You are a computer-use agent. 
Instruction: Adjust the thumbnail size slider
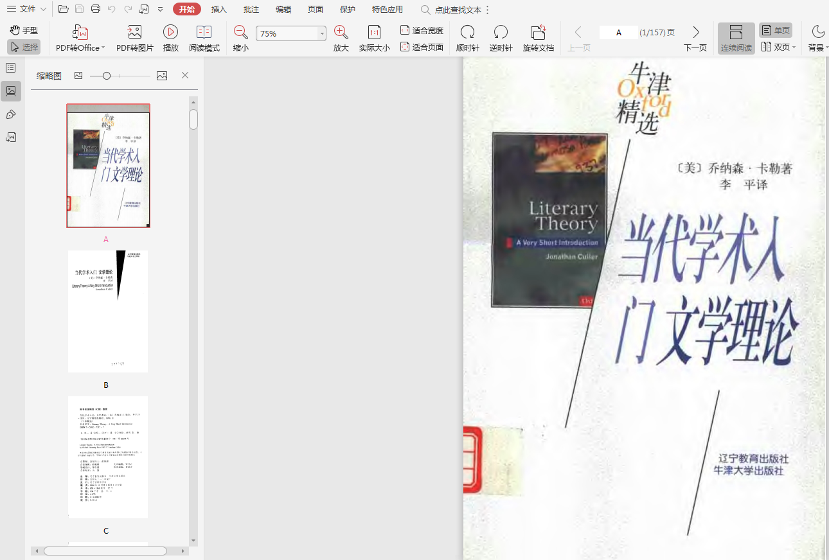tap(107, 76)
